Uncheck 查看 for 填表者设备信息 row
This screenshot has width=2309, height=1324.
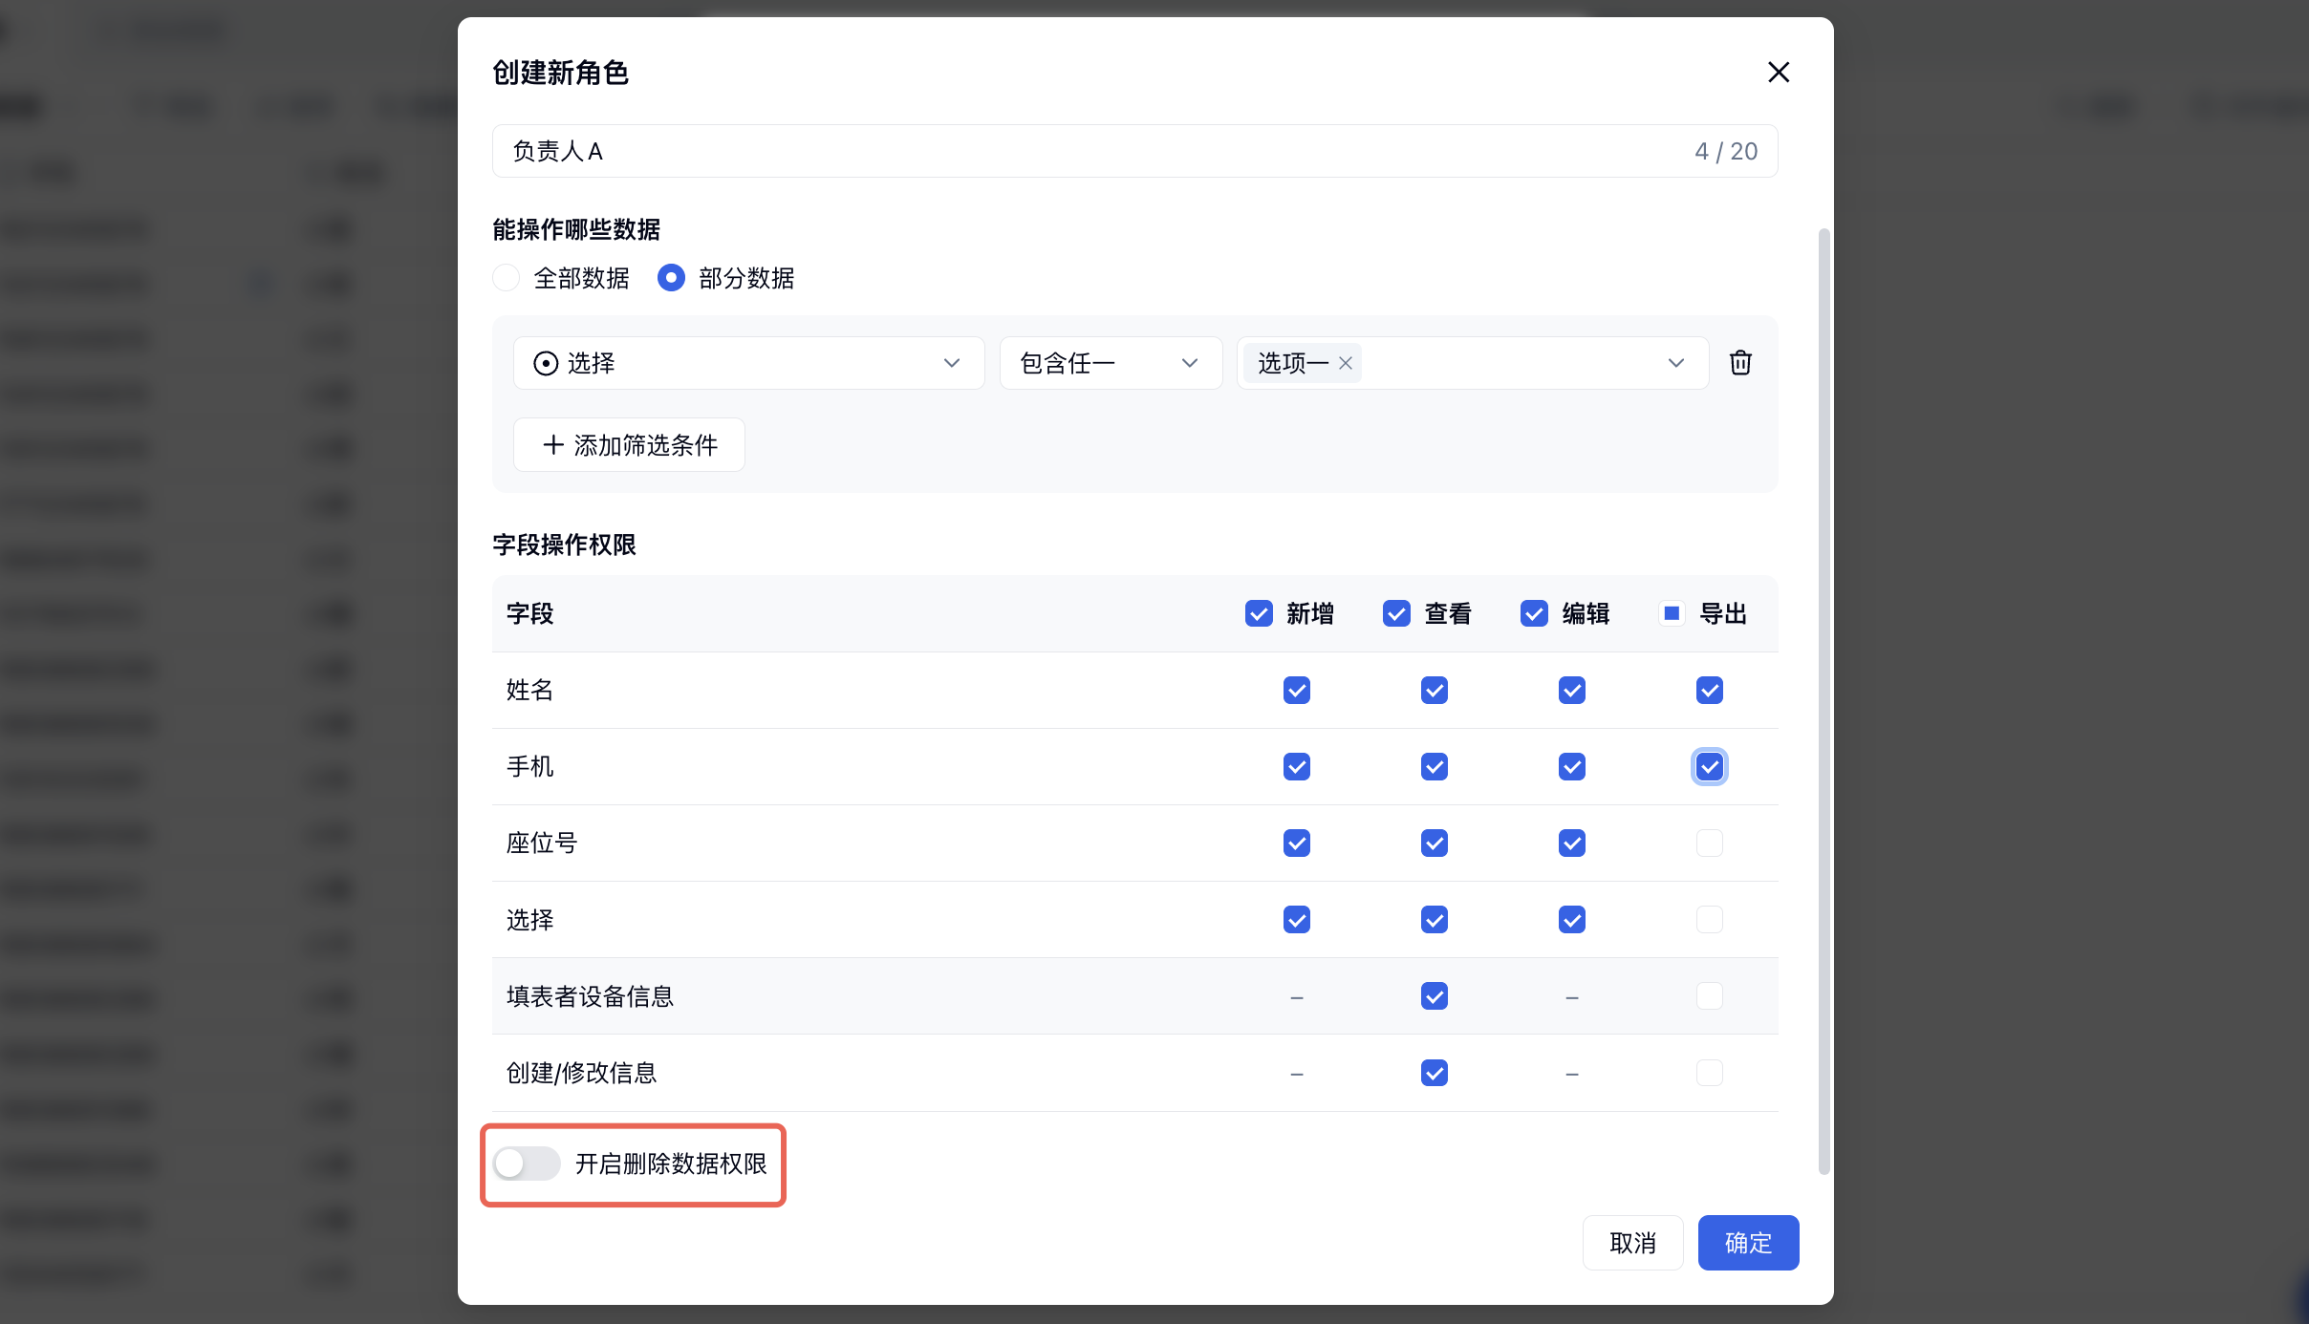pos(1435,995)
